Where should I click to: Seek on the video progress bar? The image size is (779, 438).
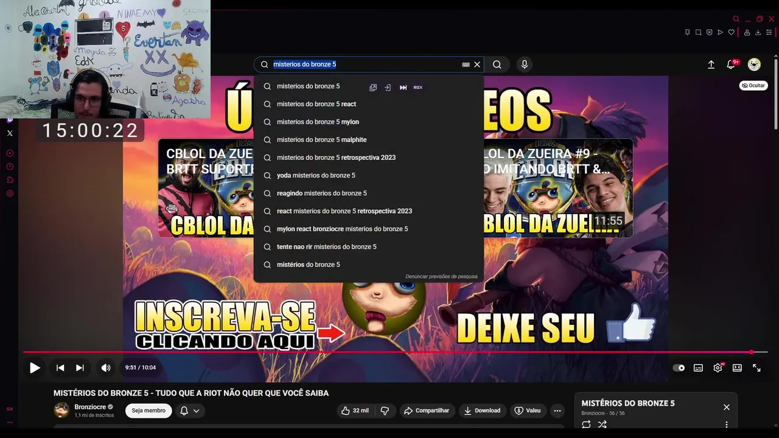pos(396,352)
